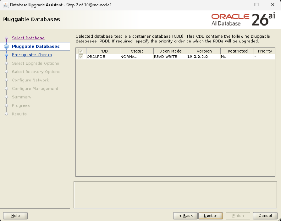Minimize the Database Upgrade Assistant window
Viewport: 281px width, 221px height.
point(241,5)
